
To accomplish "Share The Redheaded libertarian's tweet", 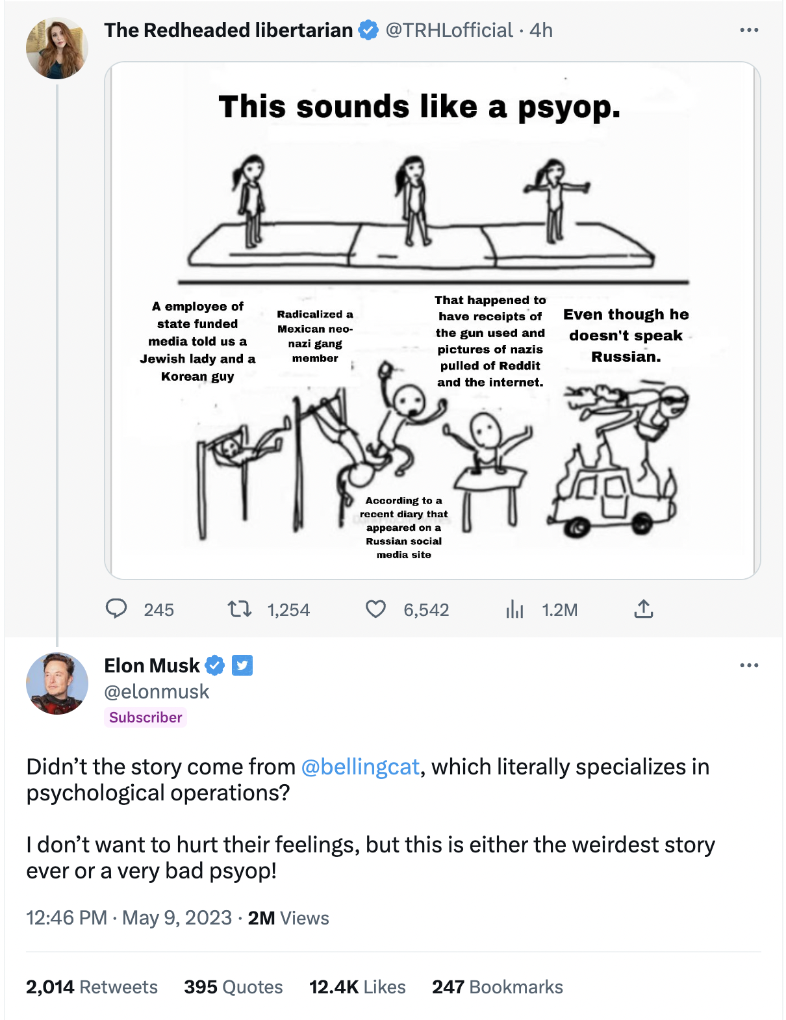I will [x=644, y=609].
